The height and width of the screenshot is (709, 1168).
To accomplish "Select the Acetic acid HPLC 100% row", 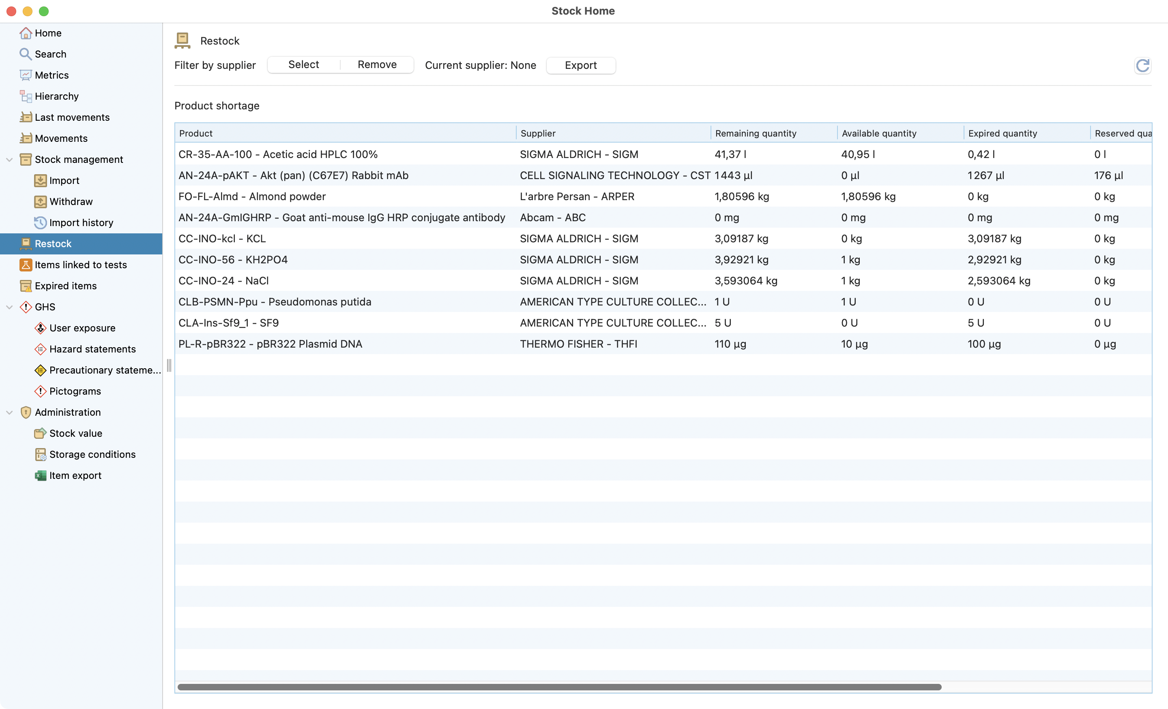I will [663, 154].
